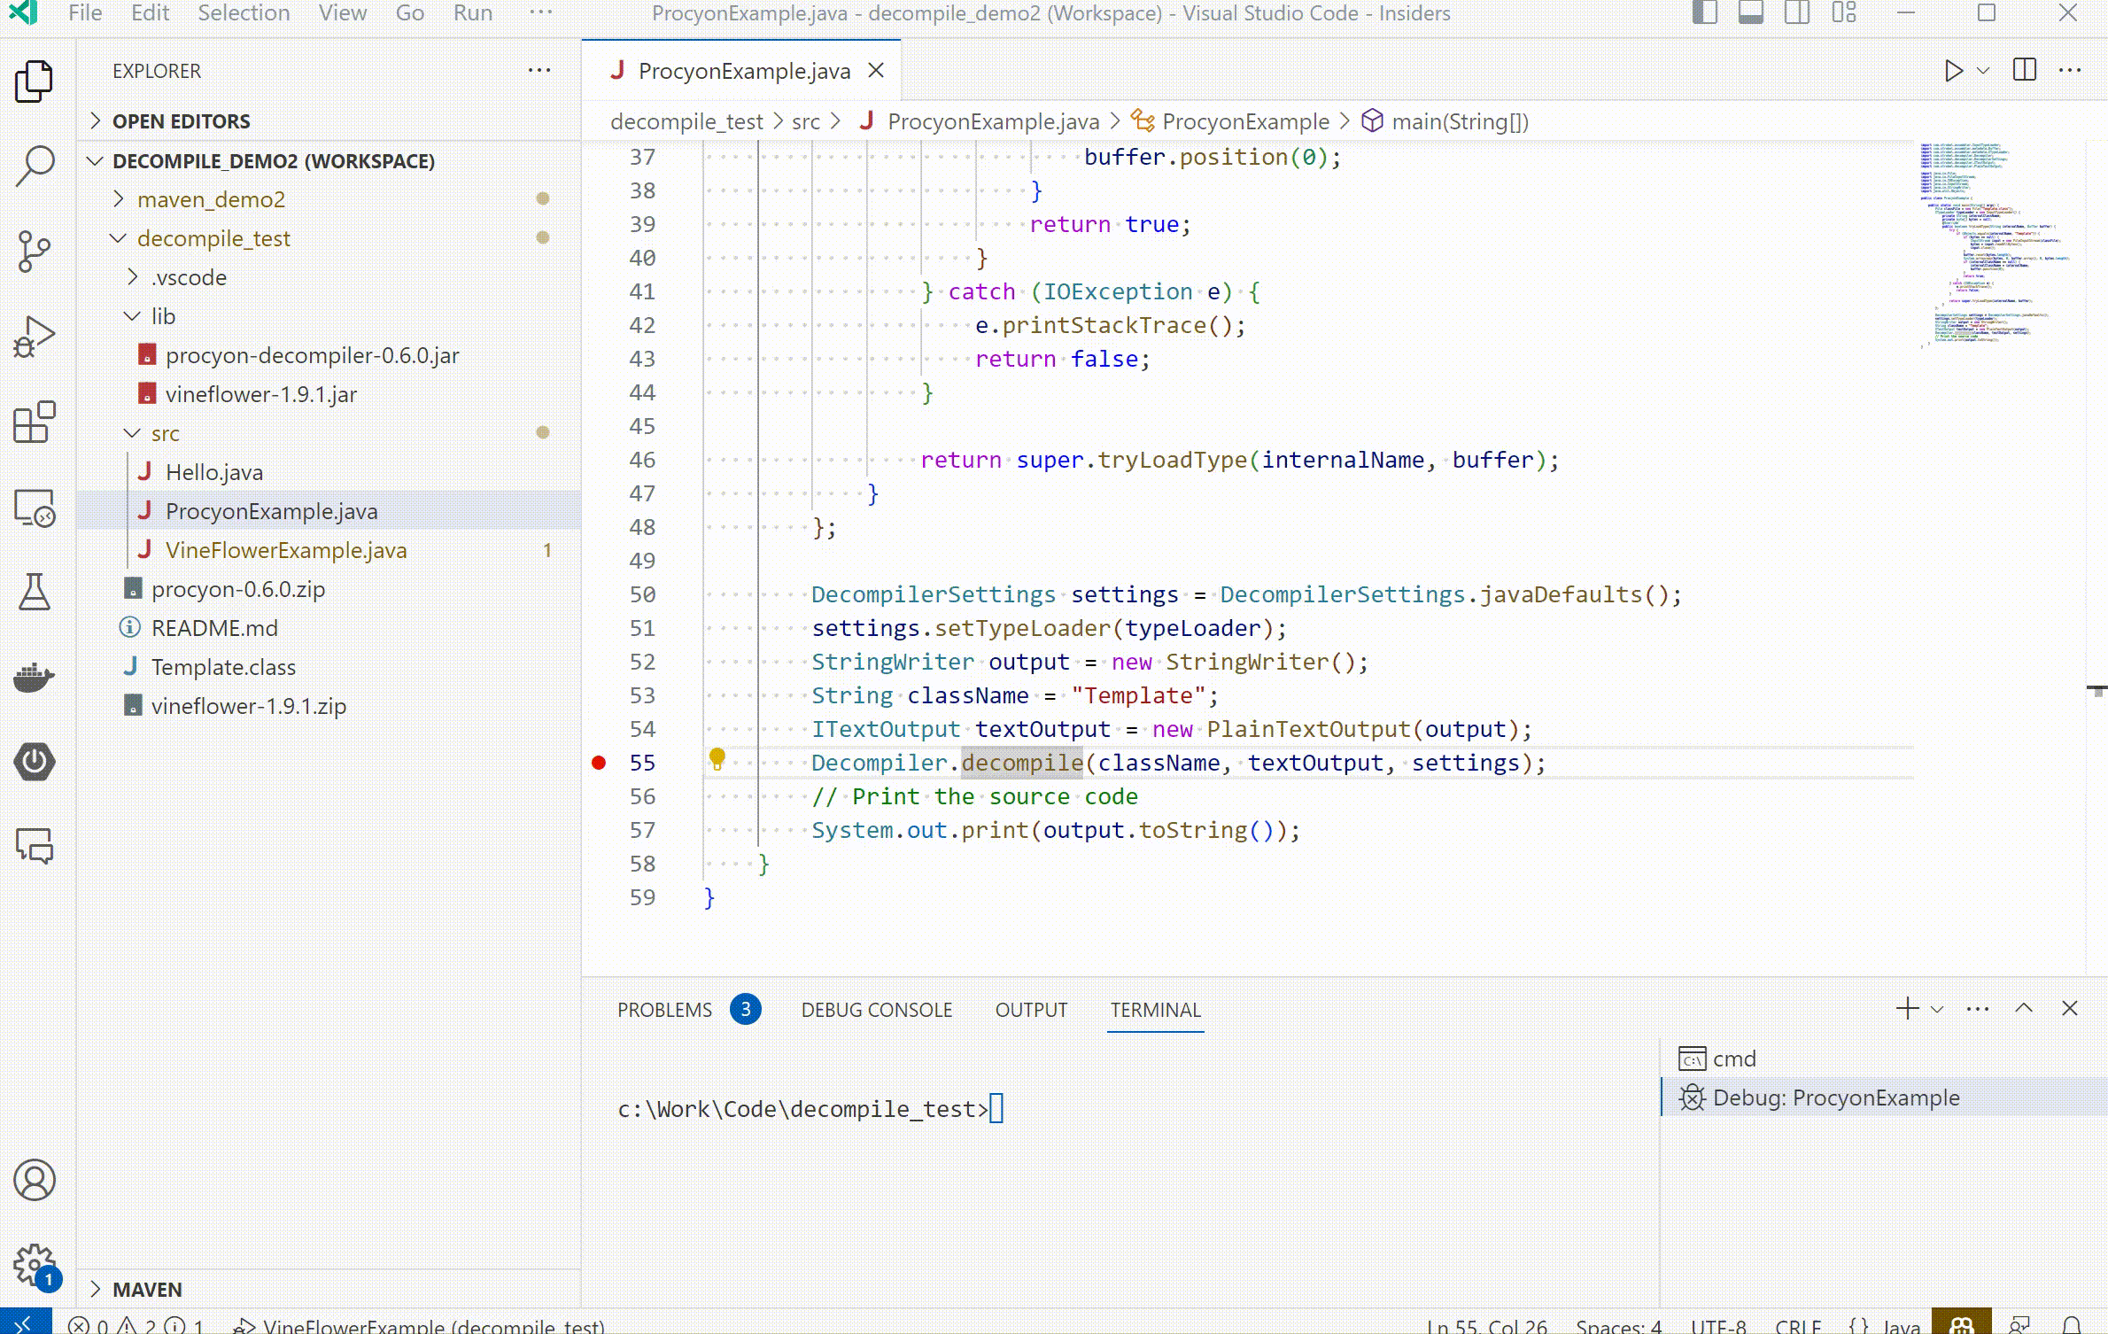
Task: Customize layout icon in title bar
Action: 1844,13
